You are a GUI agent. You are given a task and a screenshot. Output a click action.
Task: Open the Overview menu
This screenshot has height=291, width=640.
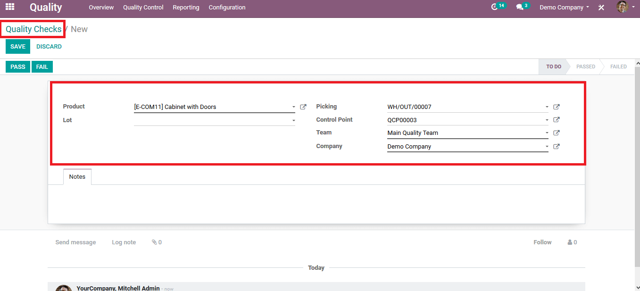point(101,8)
